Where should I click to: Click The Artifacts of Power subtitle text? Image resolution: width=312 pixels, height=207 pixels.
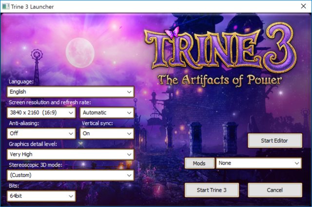(220, 80)
